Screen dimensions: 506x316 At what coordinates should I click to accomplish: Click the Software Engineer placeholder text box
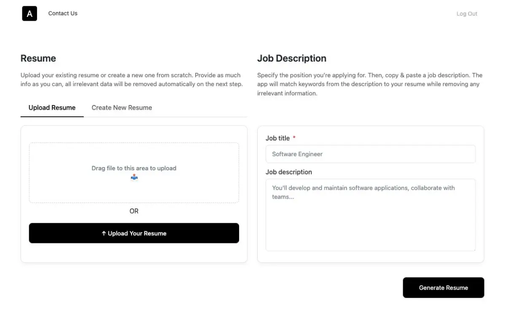tap(297, 154)
